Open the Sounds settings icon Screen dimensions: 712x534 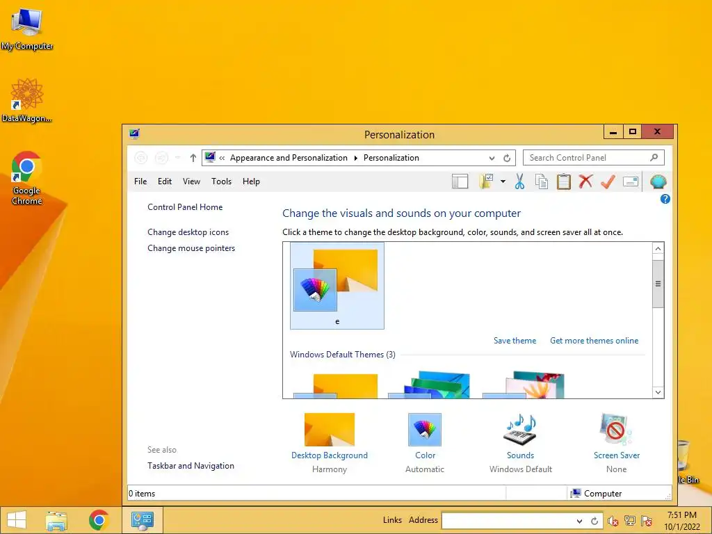coord(520,429)
